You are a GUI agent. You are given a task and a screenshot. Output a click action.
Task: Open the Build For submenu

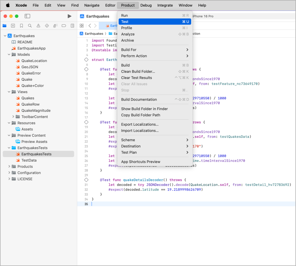pyautogui.click(x=155, y=50)
